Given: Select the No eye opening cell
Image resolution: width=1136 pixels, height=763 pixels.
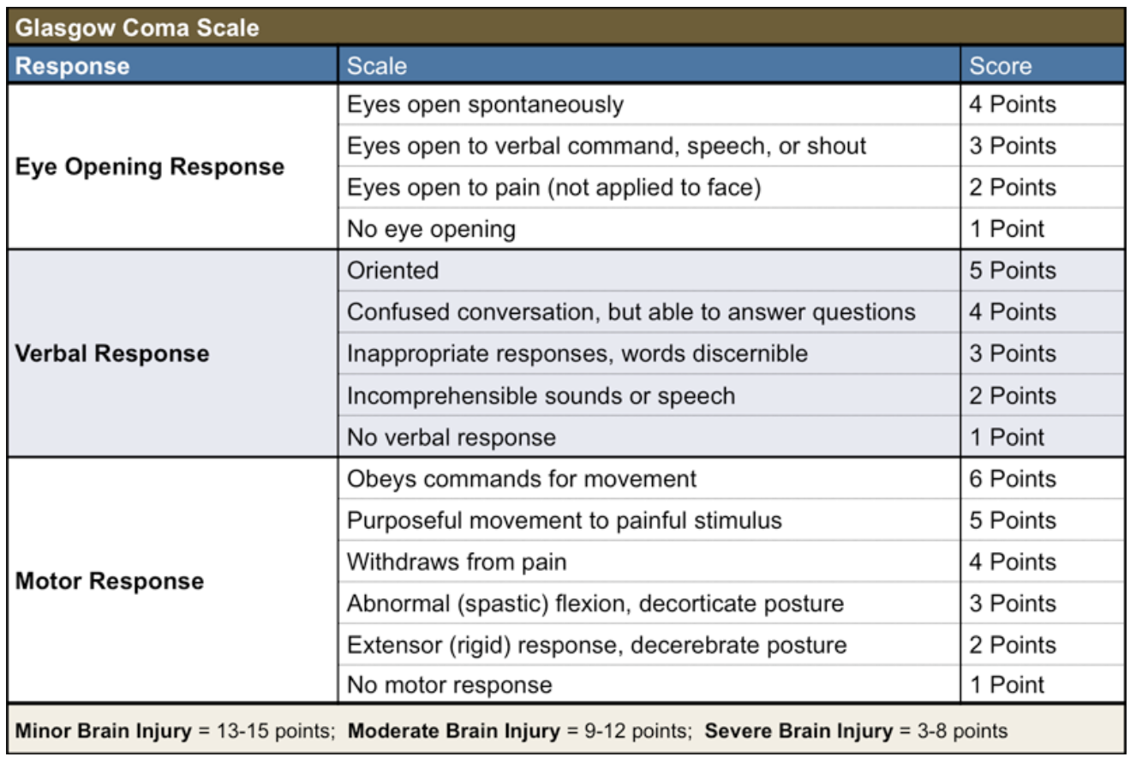Looking at the screenshot, I should (649, 229).
